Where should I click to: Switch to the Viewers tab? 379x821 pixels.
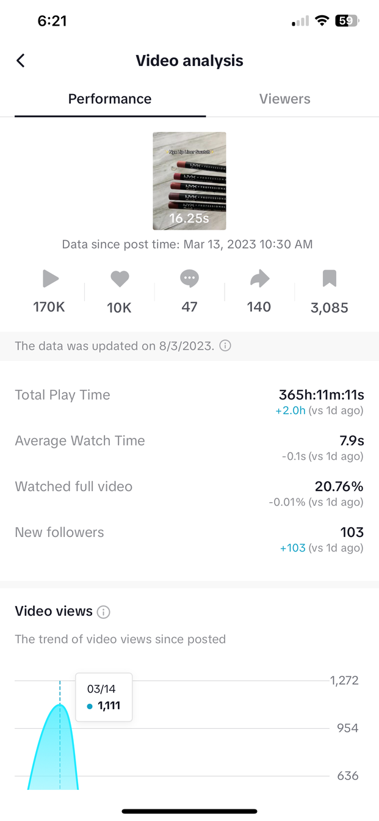click(284, 99)
